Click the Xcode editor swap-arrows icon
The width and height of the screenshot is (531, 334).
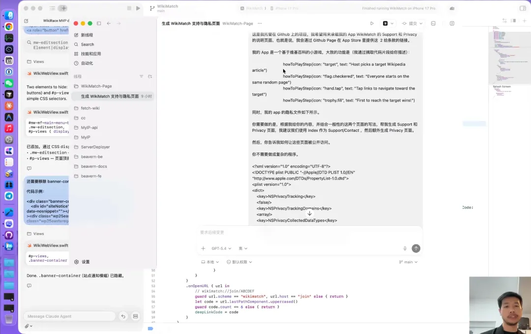coord(504,21)
